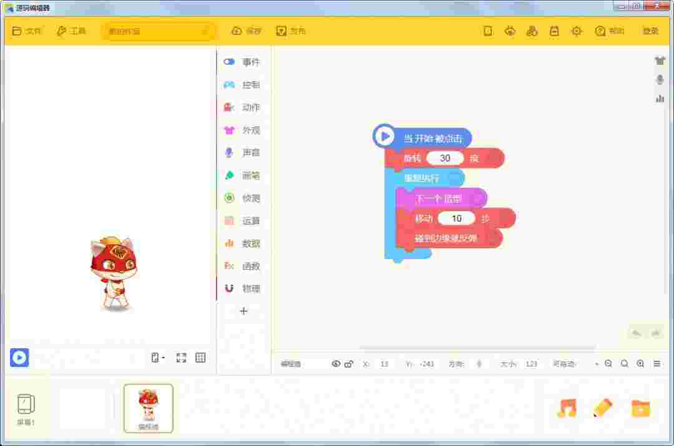Toggle the sprite lock icon
This screenshot has width=674, height=446.
point(349,364)
